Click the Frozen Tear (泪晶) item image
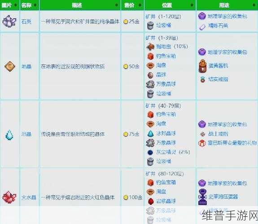Viewport: 258px width, 224px height. click(x=9, y=134)
